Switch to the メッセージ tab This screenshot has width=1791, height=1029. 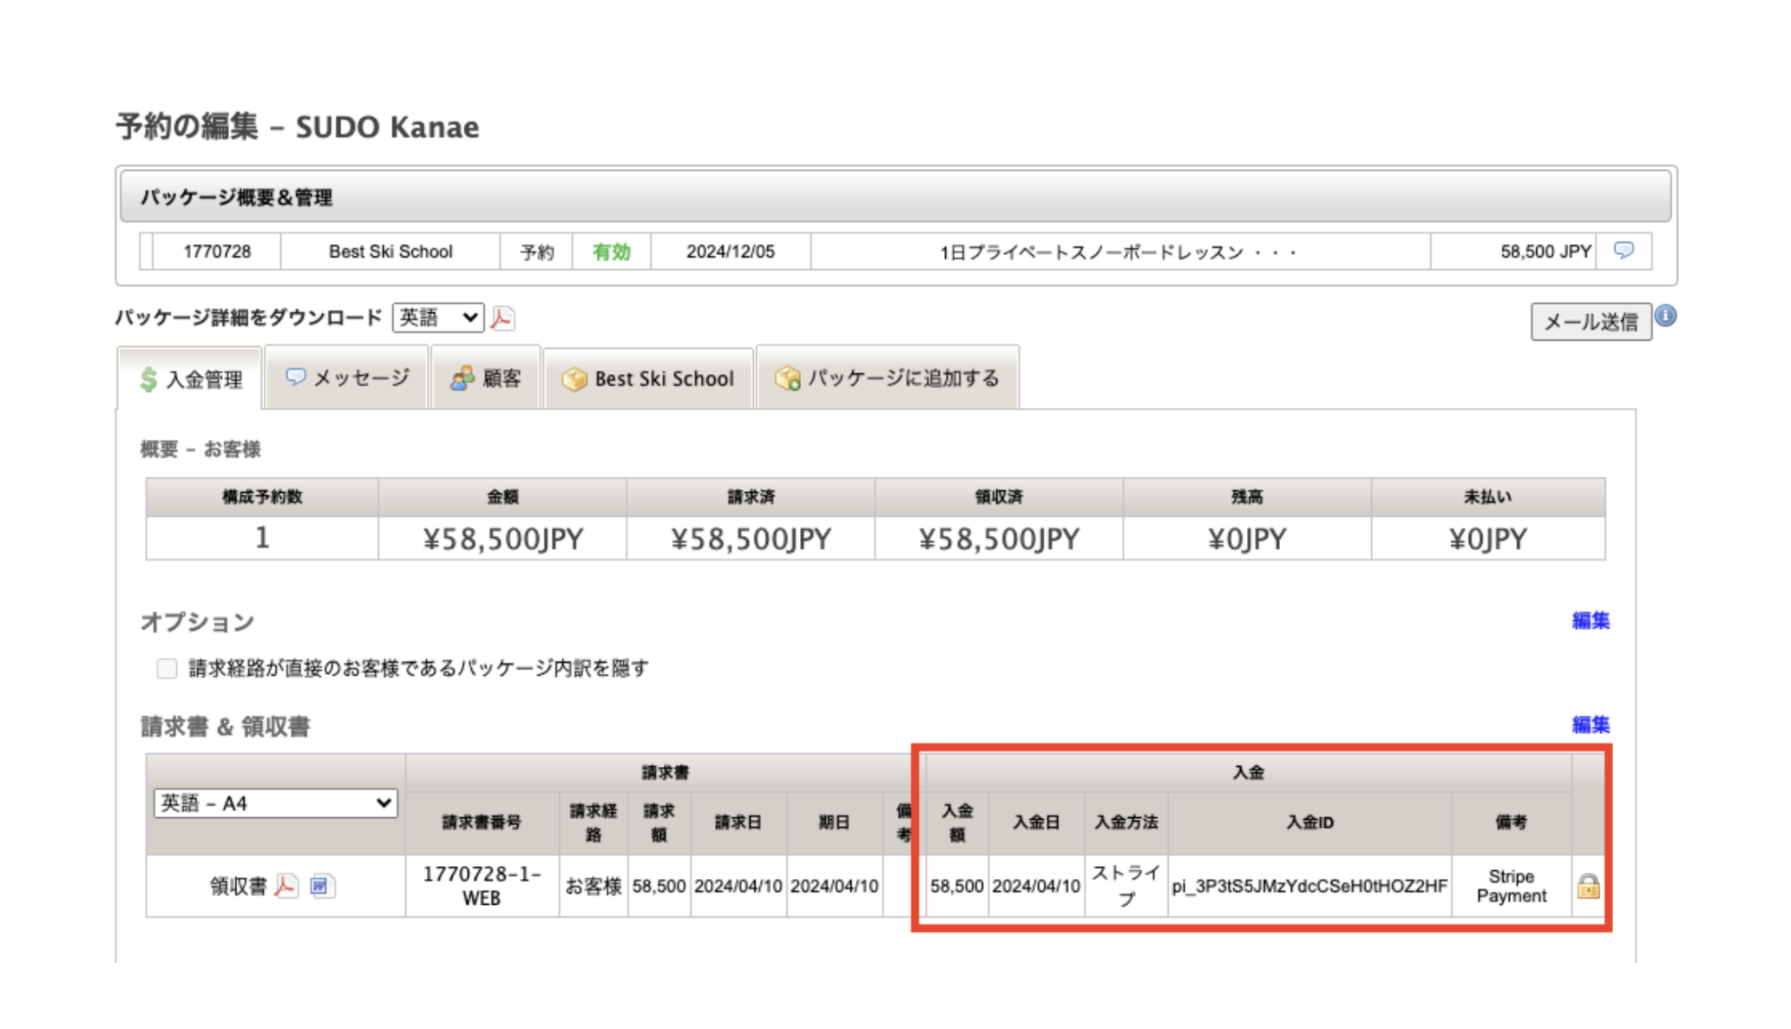(347, 378)
